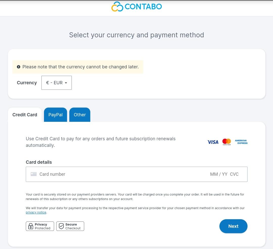Click the currency warning exclamation icon

tap(18, 67)
